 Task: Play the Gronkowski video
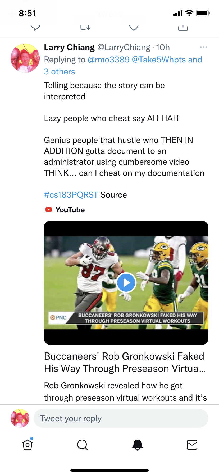click(126, 283)
